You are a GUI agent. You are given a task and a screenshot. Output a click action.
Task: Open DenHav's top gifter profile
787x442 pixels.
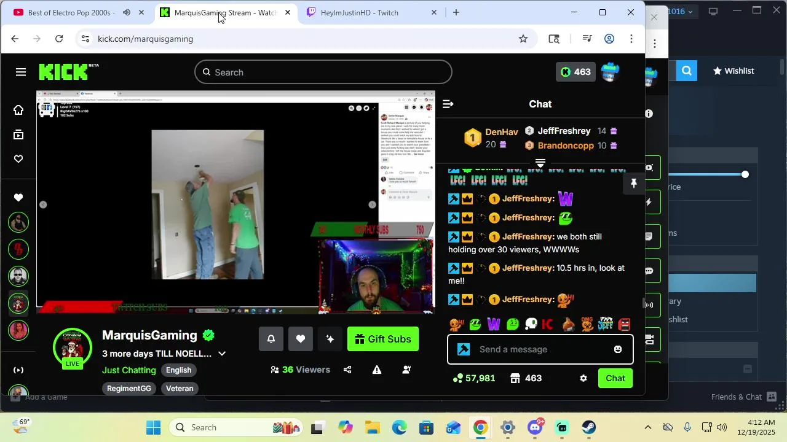[x=502, y=132]
